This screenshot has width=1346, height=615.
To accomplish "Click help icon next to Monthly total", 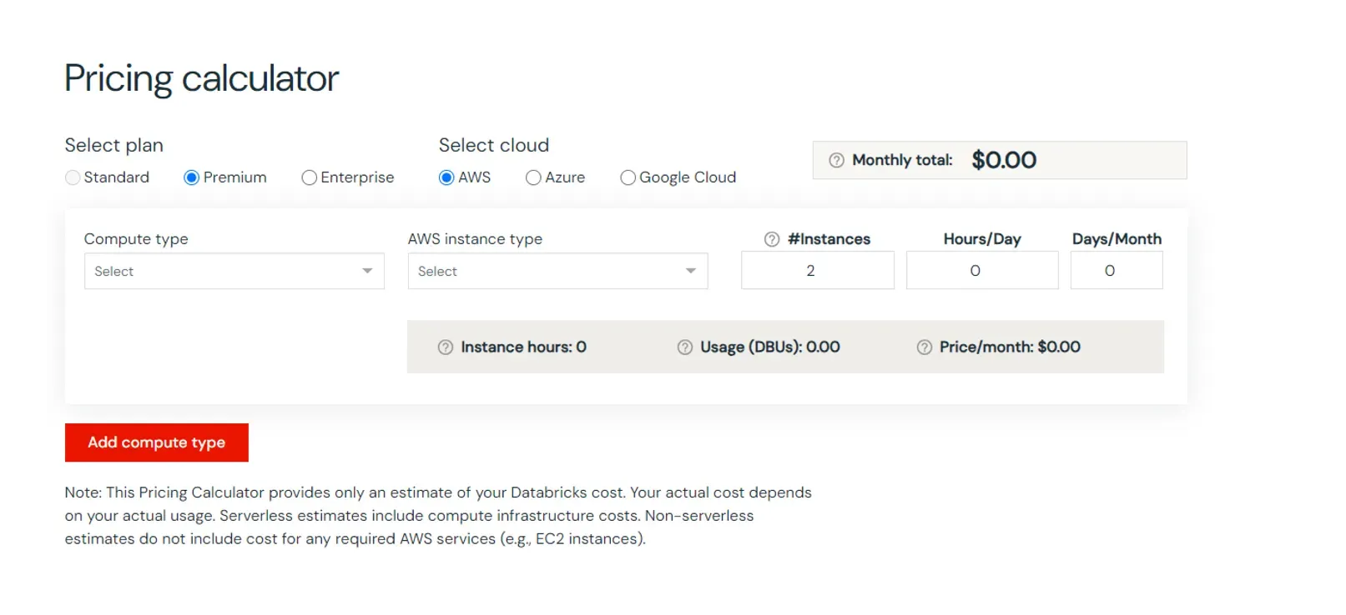I will coord(836,160).
